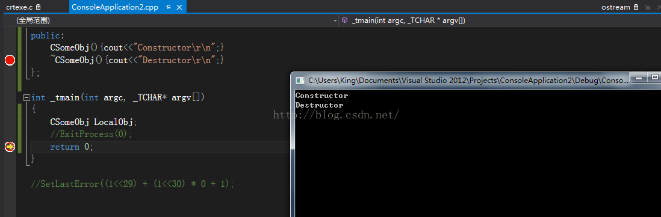Viewport: 661px width, 217px height.
Task: Click 'argc' parameter in _tmain signature
Action: click(113, 97)
